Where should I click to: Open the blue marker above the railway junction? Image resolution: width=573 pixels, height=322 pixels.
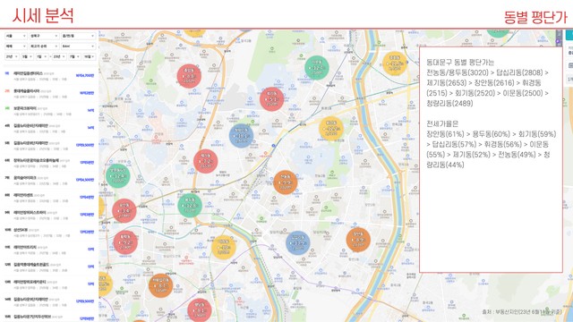(x=241, y=135)
